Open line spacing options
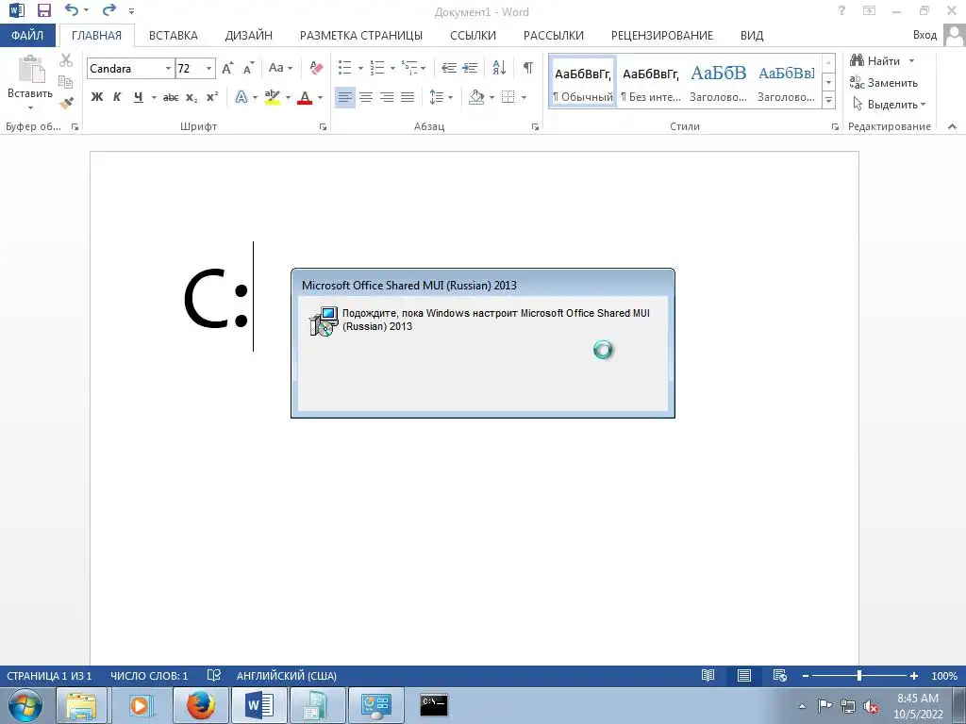The image size is (966, 724). pyautogui.click(x=437, y=97)
